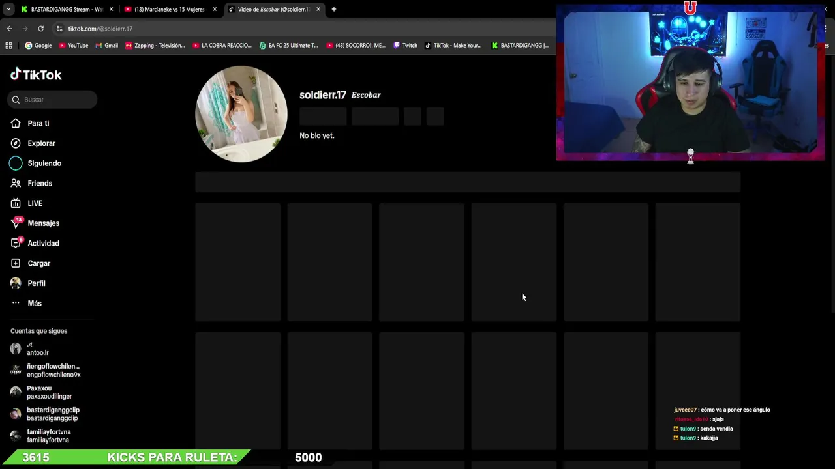Click the Mensajes icon with badge
Image resolution: width=835 pixels, height=469 pixels.
[16, 223]
